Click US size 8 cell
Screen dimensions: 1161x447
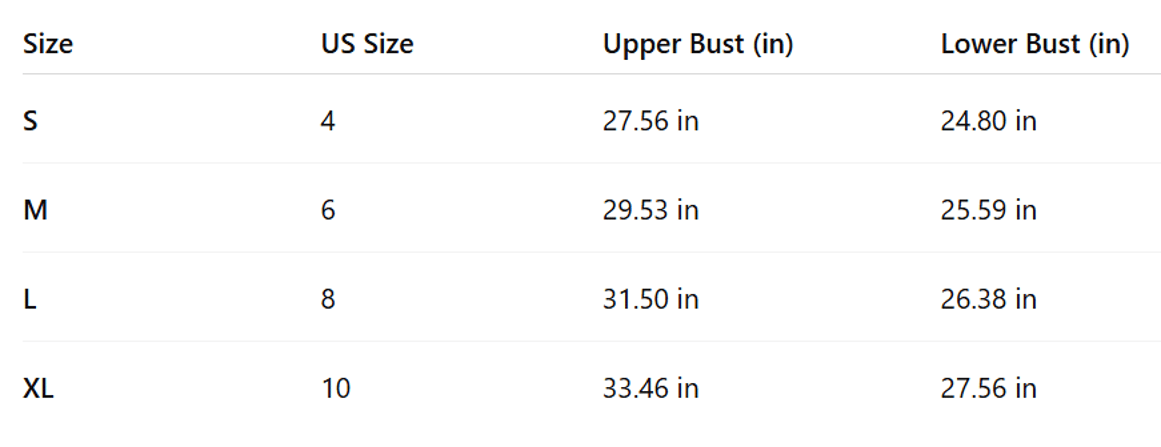tap(328, 299)
